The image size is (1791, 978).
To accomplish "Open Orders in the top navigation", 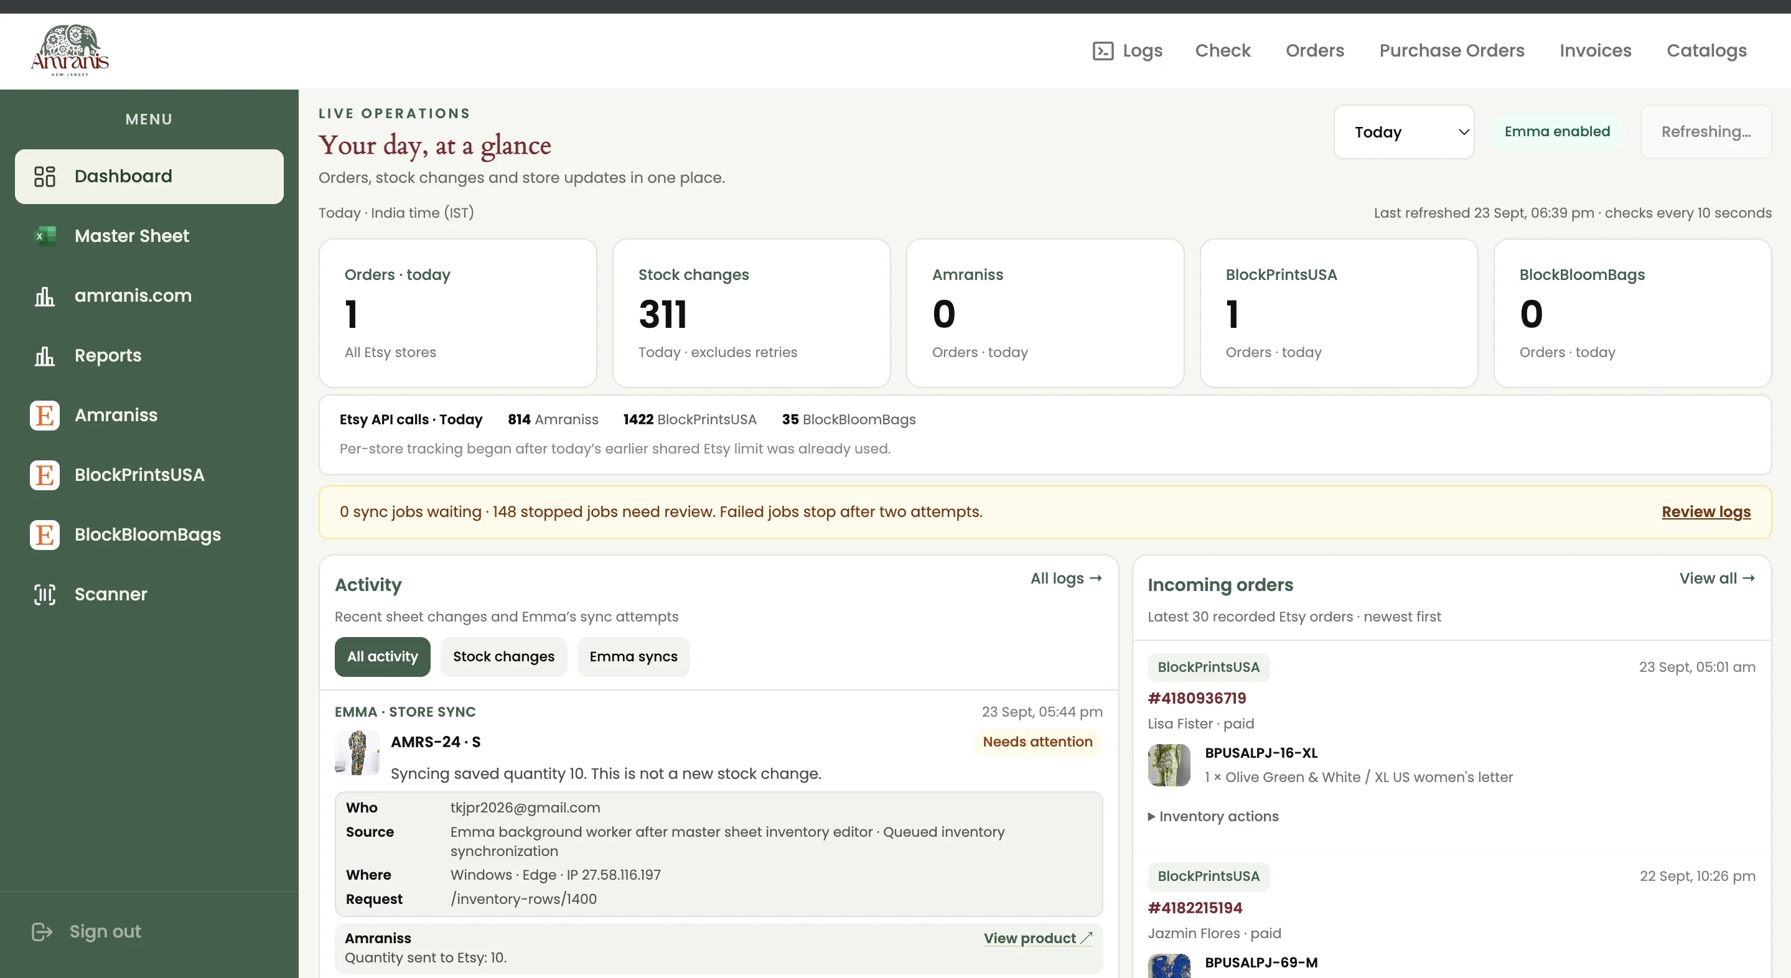I will [x=1315, y=51].
